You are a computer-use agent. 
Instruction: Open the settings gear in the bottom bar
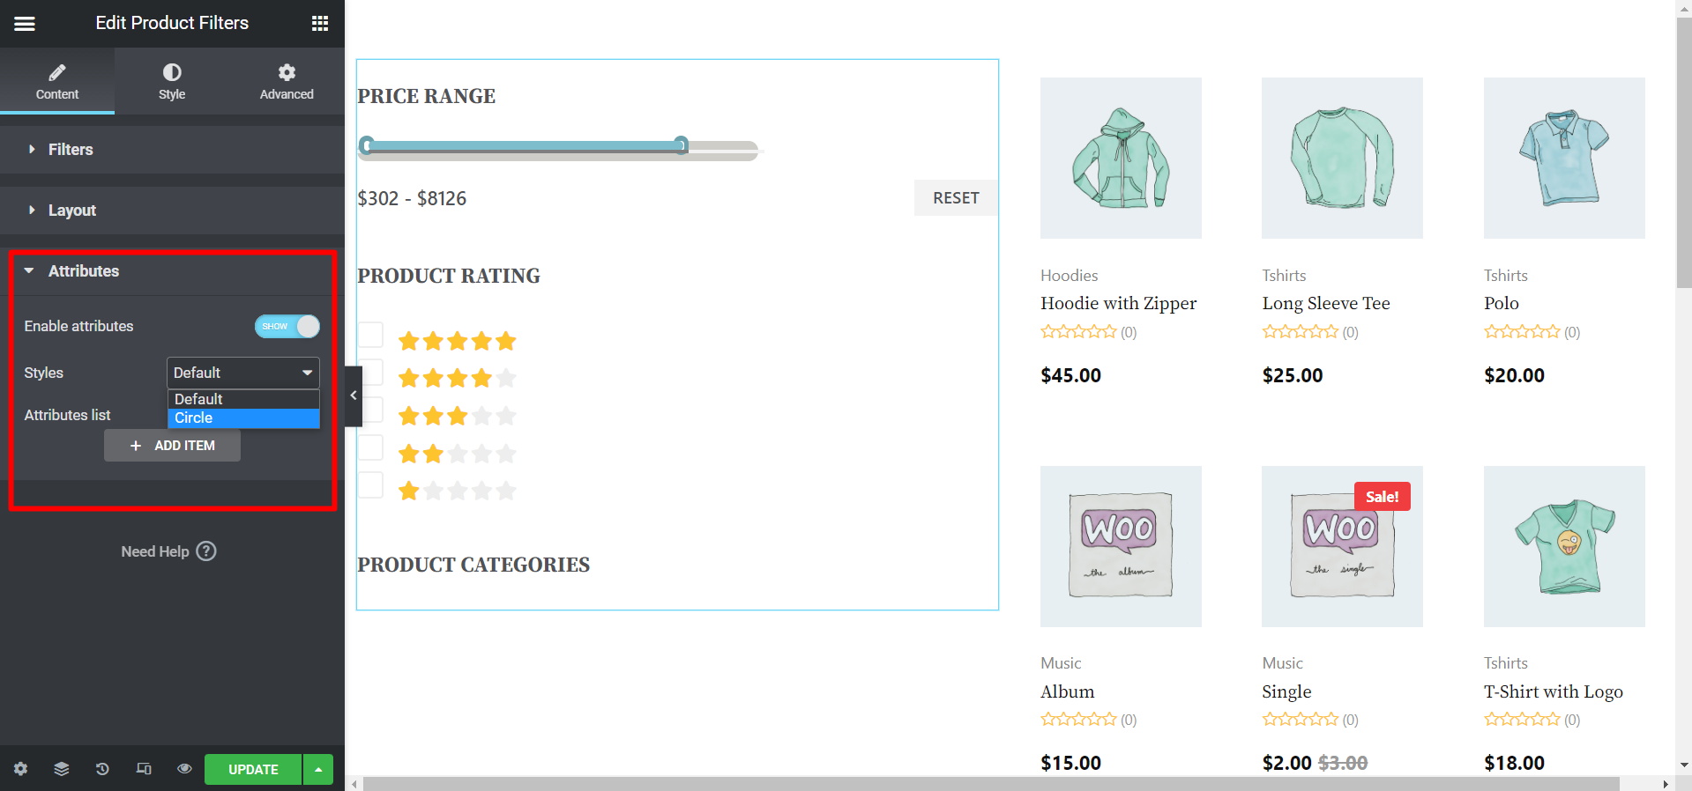point(20,769)
